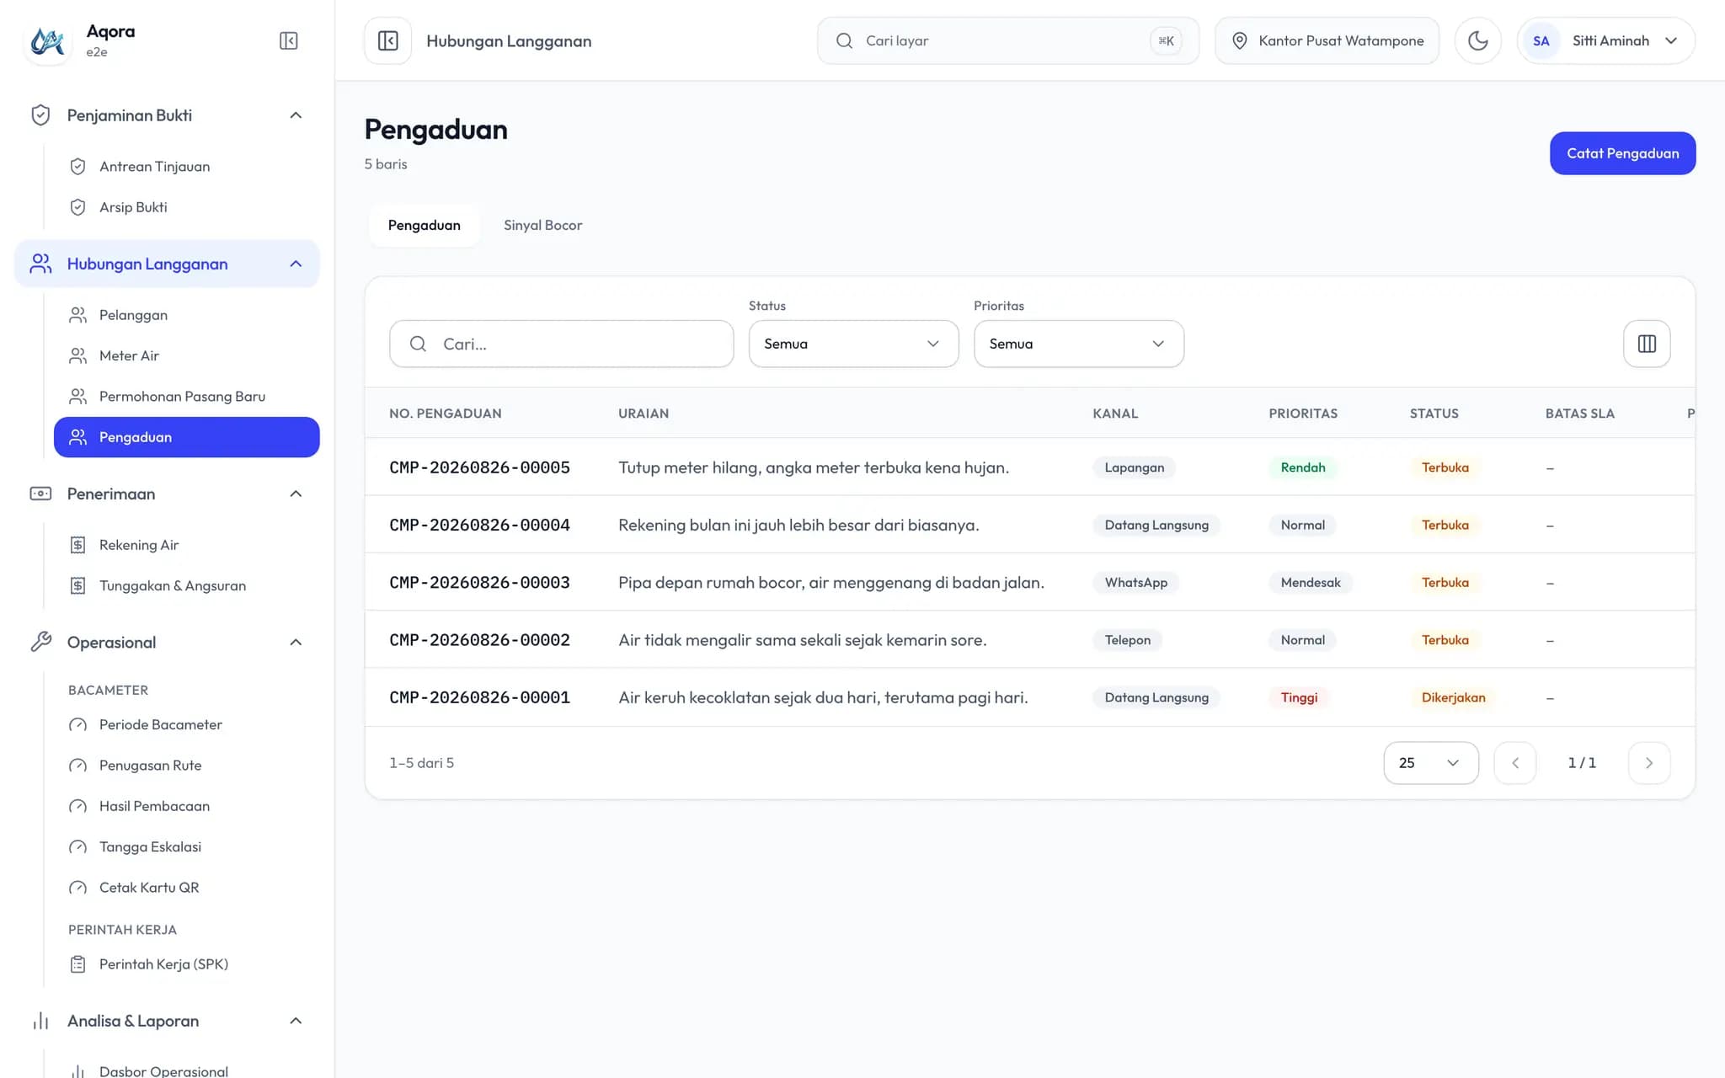Switch to dark mode moon icon
1725x1078 pixels.
coord(1478,40)
